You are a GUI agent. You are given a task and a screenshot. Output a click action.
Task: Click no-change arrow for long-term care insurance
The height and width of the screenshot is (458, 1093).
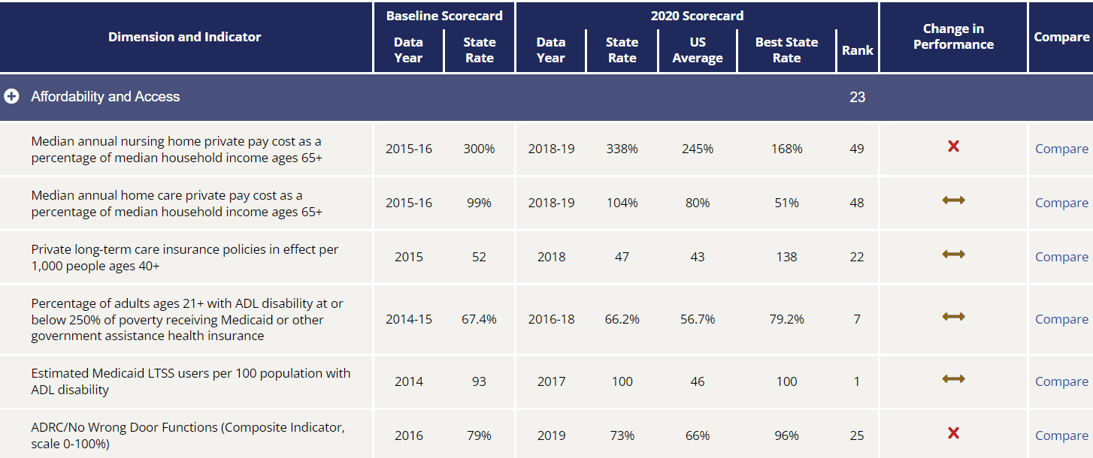(x=953, y=255)
